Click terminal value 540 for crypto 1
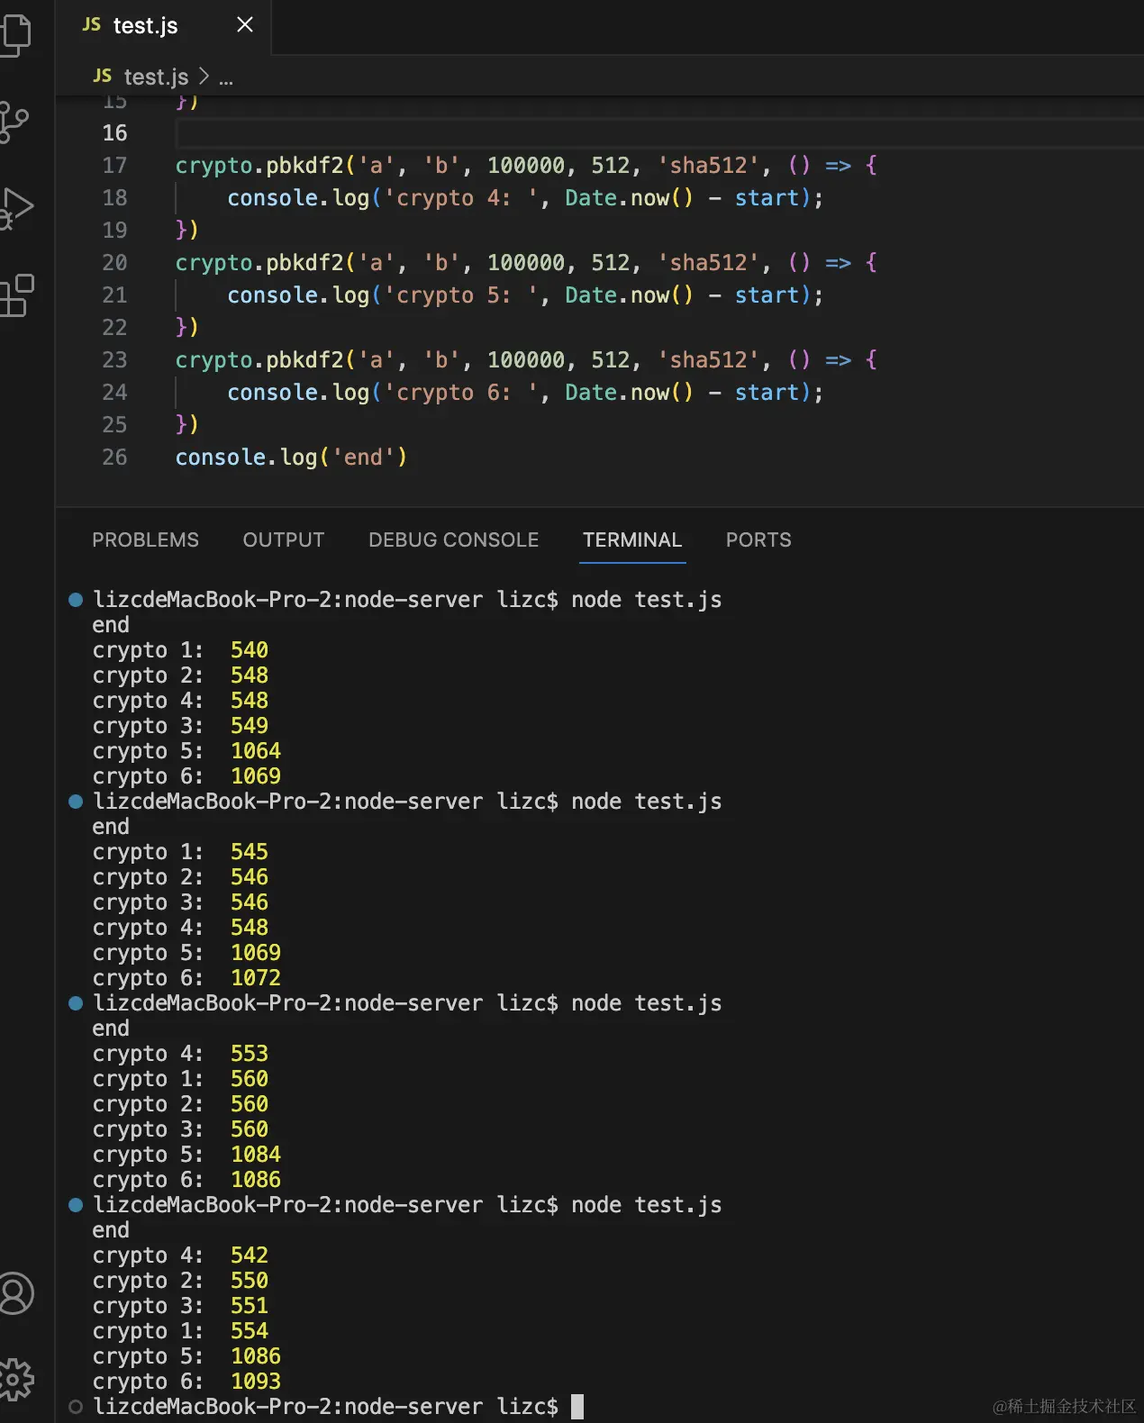This screenshot has height=1423, width=1144. tap(250, 650)
